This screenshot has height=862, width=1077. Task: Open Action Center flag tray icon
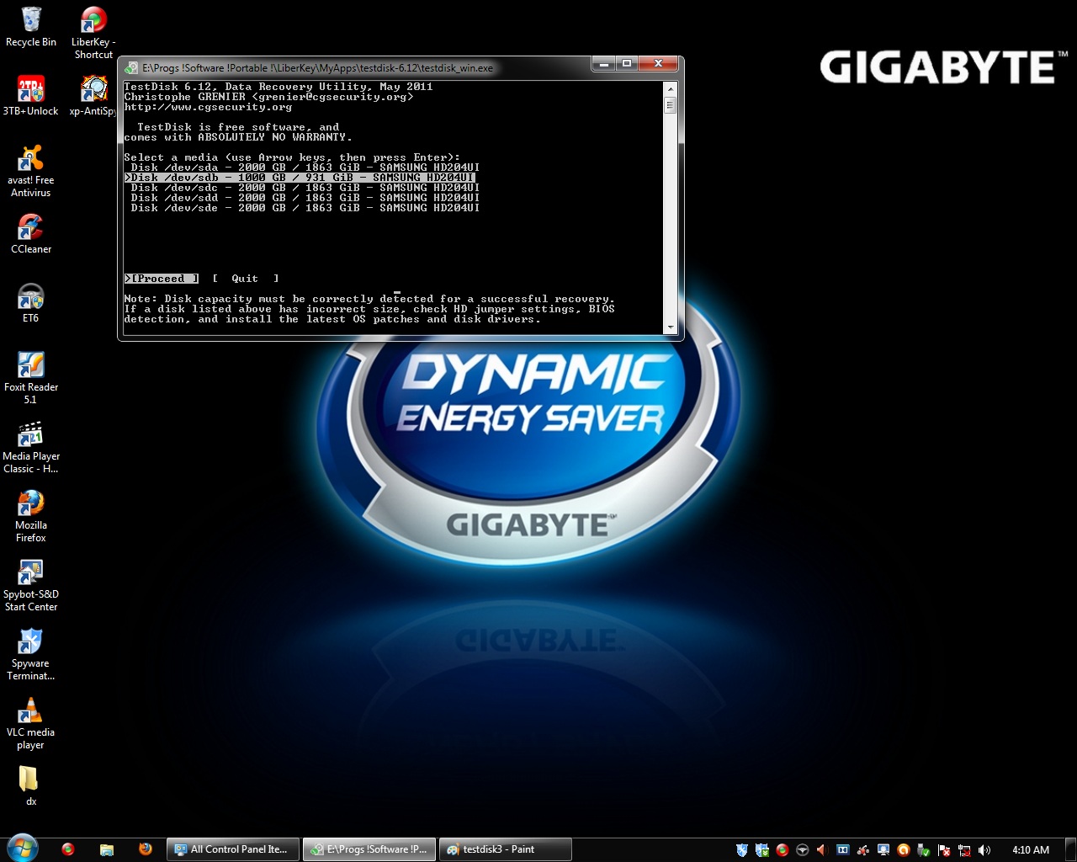[944, 850]
